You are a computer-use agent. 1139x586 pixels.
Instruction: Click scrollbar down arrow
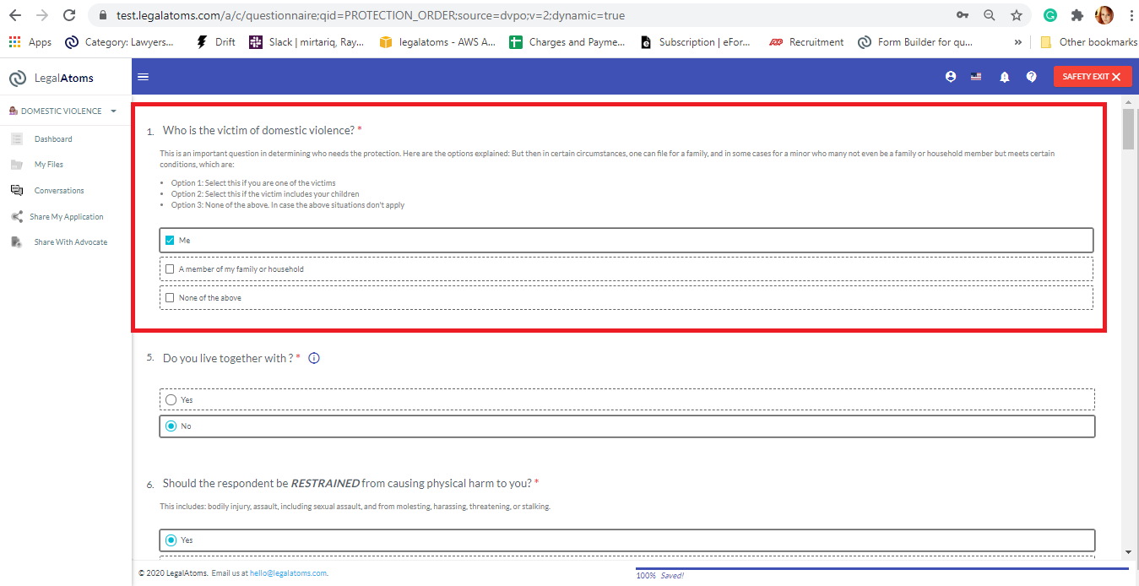1129,552
